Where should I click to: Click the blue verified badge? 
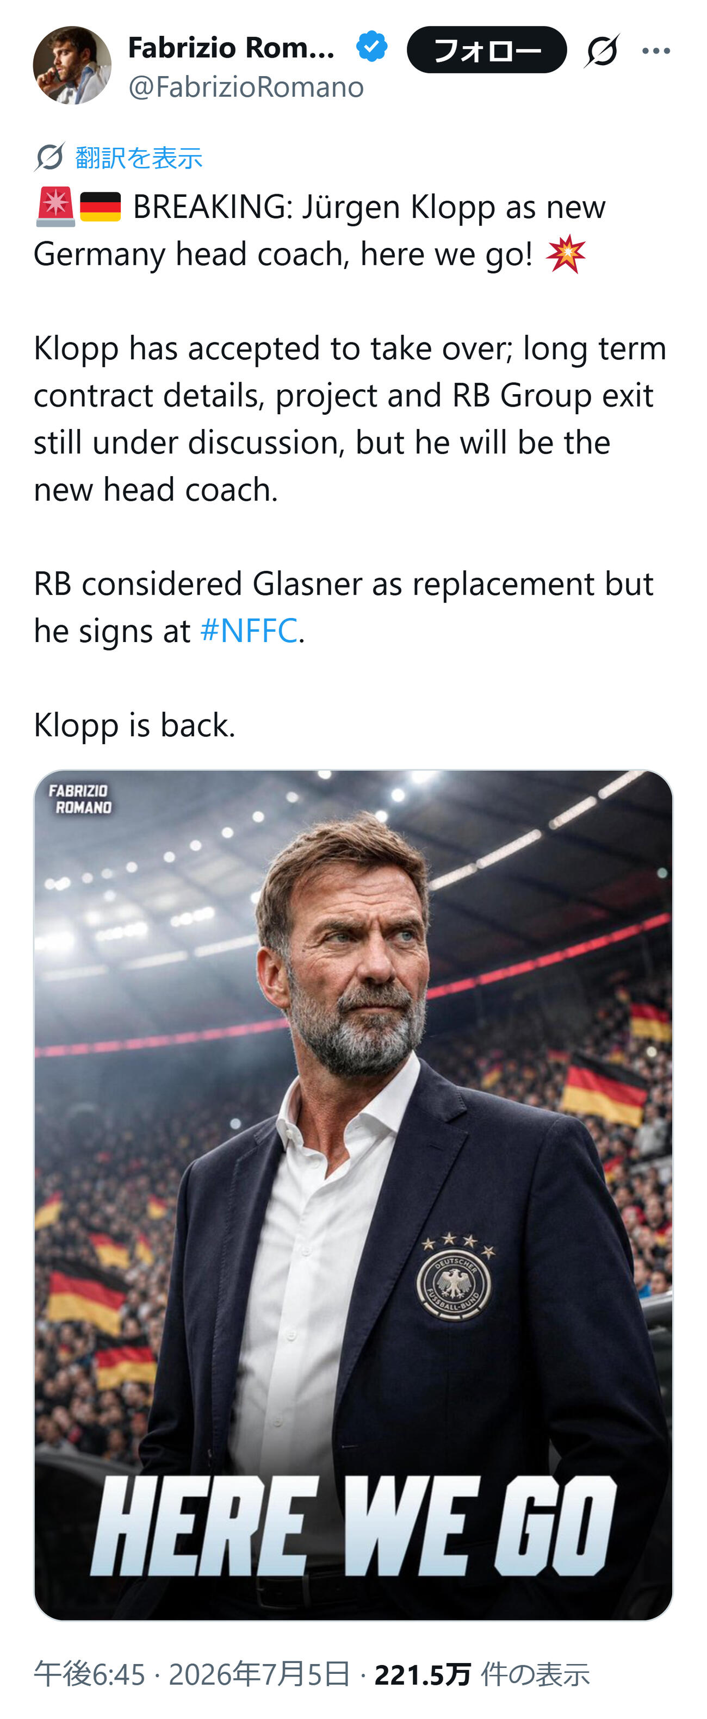pos(371,47)
